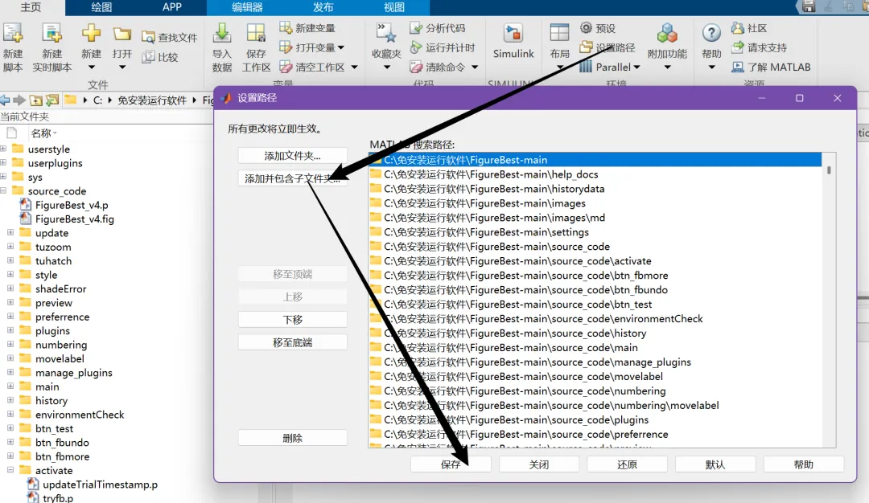Expand the update folder
This screenshot has height=503, width=869.
coord(10,232)
